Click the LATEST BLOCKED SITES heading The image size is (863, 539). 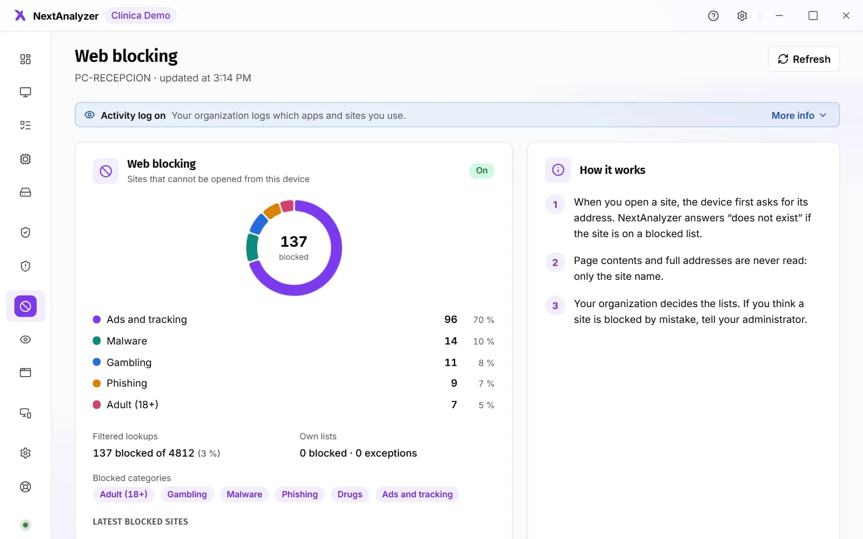pyautogui.click(x=140, y=522)
